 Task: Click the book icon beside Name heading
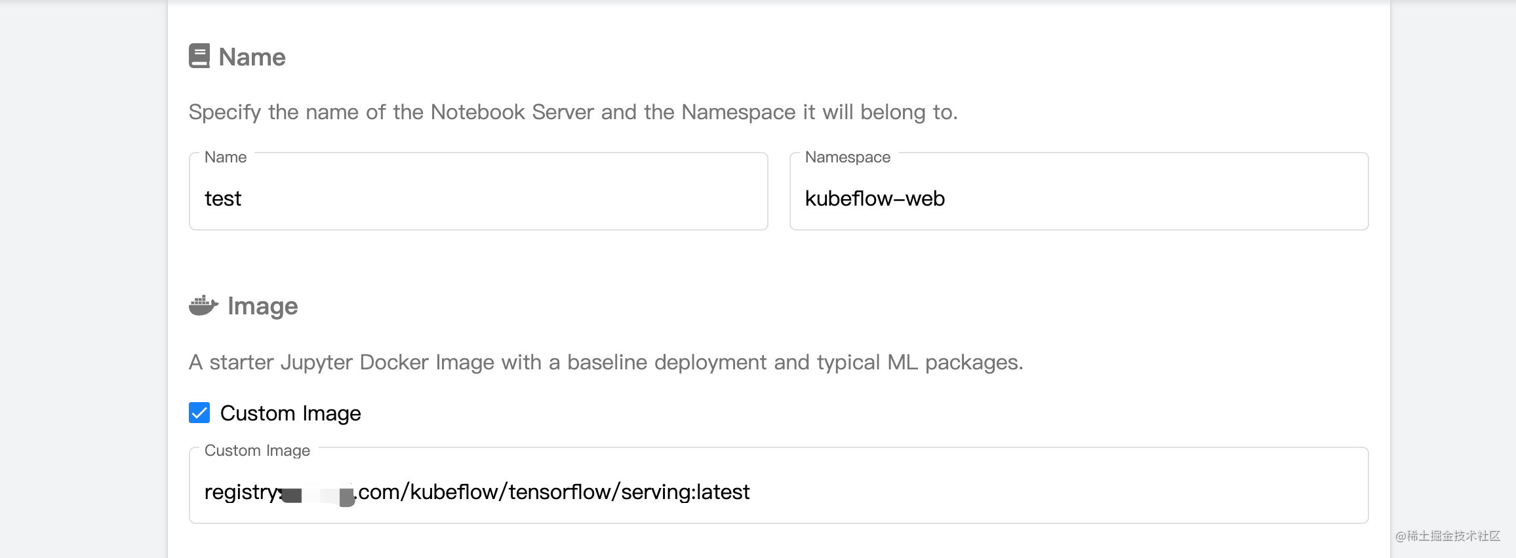pos(199,56)
